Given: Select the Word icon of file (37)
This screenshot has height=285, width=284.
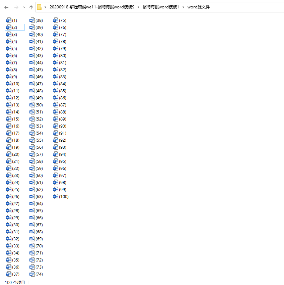Looking at the screenshot, I should [x=8, y=274].
